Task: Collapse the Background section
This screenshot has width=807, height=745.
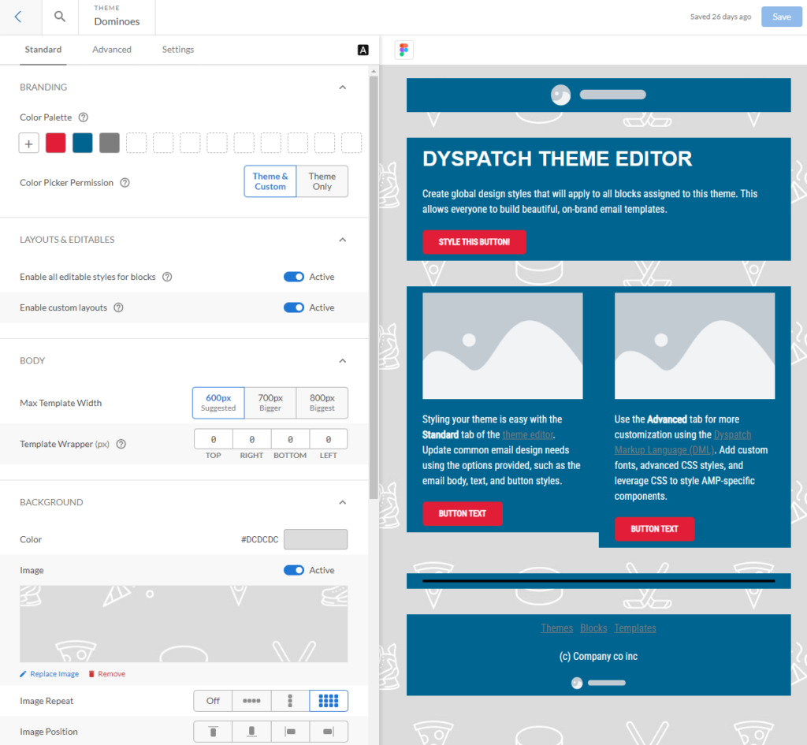Action: (x=343, y=502)
